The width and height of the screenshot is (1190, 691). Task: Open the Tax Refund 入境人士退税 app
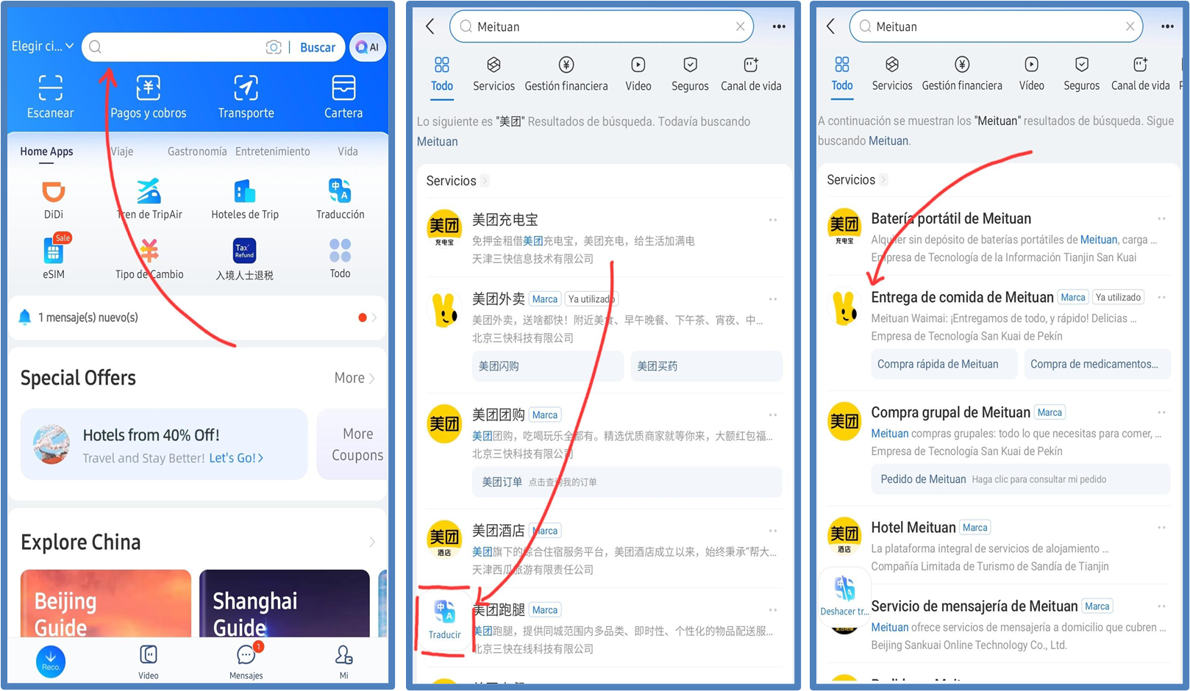tap(245, 259)
